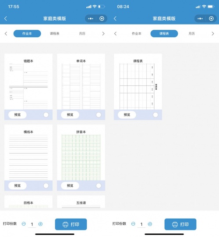Show previous categories with left chevron, right phone
Image resolution: width=219 pixels, height=237 pixels.
(115, 34)
